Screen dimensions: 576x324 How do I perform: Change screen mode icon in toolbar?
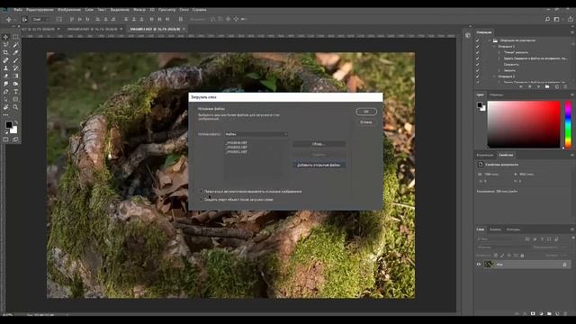15,139
